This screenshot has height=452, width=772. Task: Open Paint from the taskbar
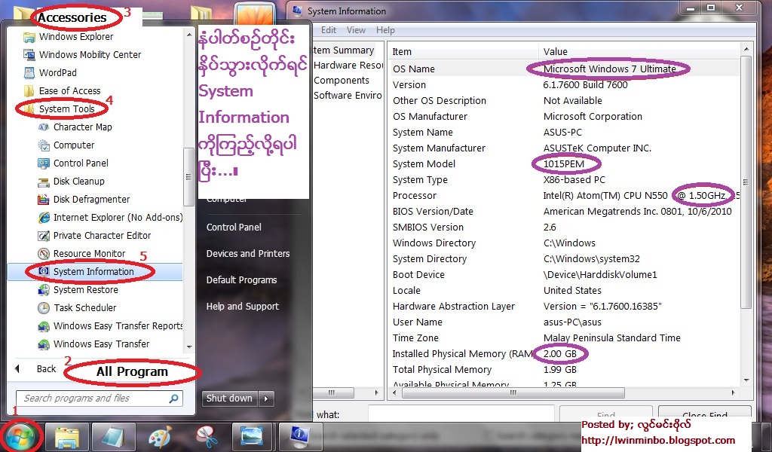[x=160, y=437]
